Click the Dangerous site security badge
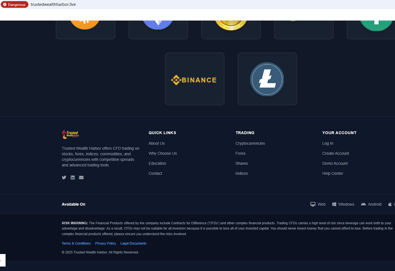The image size is (395, 271). point(14,4)
